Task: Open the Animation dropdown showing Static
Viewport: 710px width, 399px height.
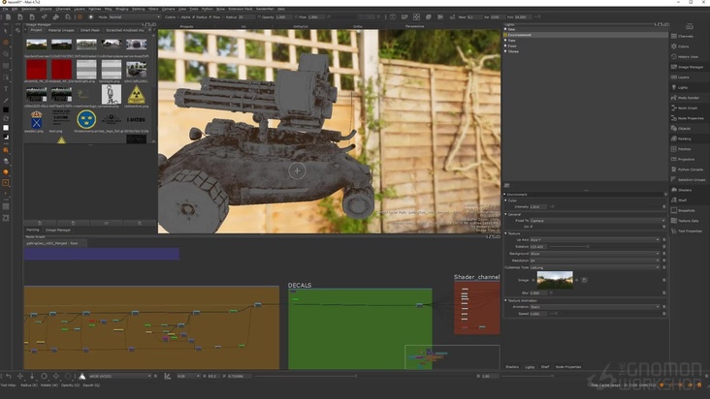Action: tap(594, 306)
